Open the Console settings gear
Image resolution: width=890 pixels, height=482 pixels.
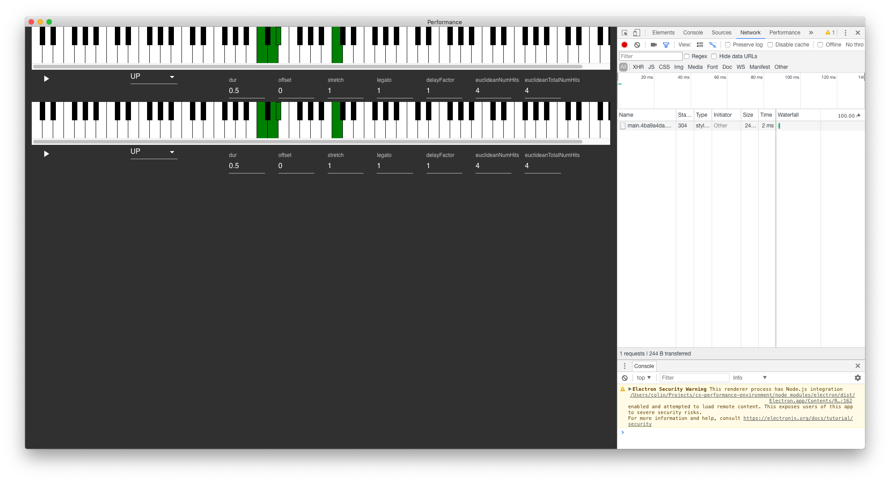tap(857, 378)
